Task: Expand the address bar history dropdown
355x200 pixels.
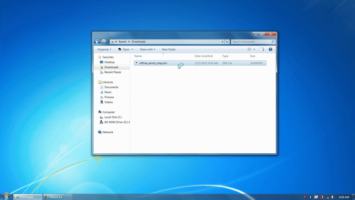Action: (x=222, y=42)
